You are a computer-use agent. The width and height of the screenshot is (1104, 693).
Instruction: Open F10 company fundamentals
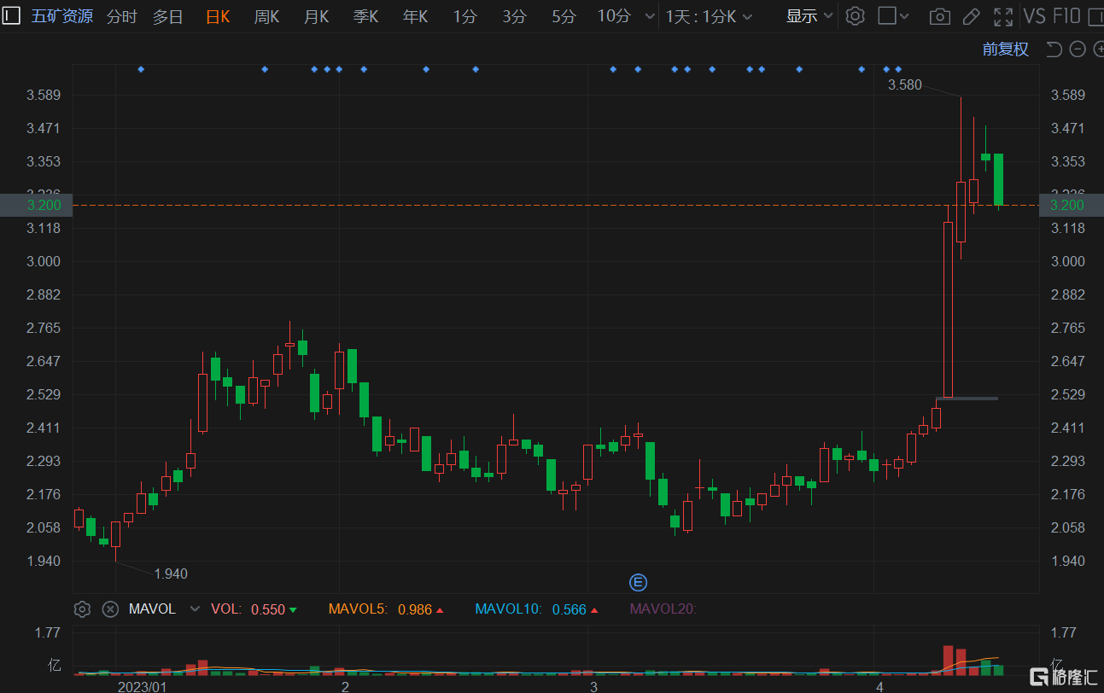pos(1066,15)
